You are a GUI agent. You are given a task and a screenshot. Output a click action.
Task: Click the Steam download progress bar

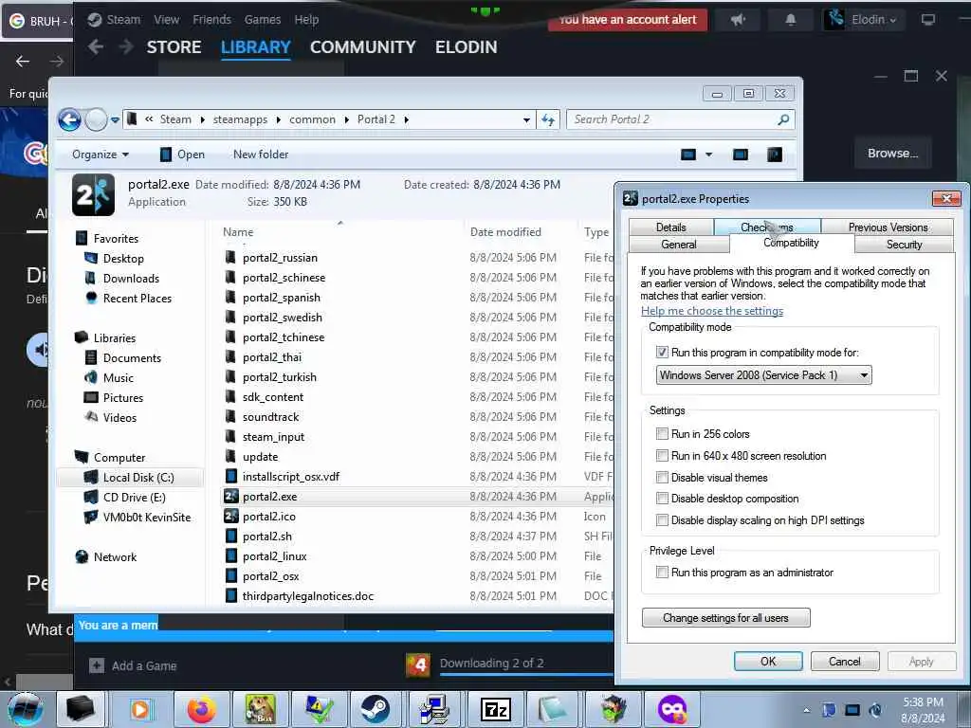(x=525, y=673)
